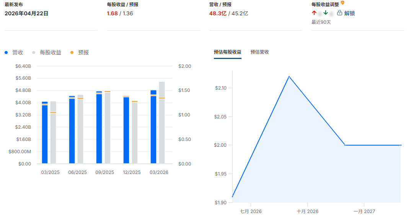The height and width of the screenshot is (218, 411).
Task: Click the gray 每股收益 legend dot
Action: [x=34, y=52]
